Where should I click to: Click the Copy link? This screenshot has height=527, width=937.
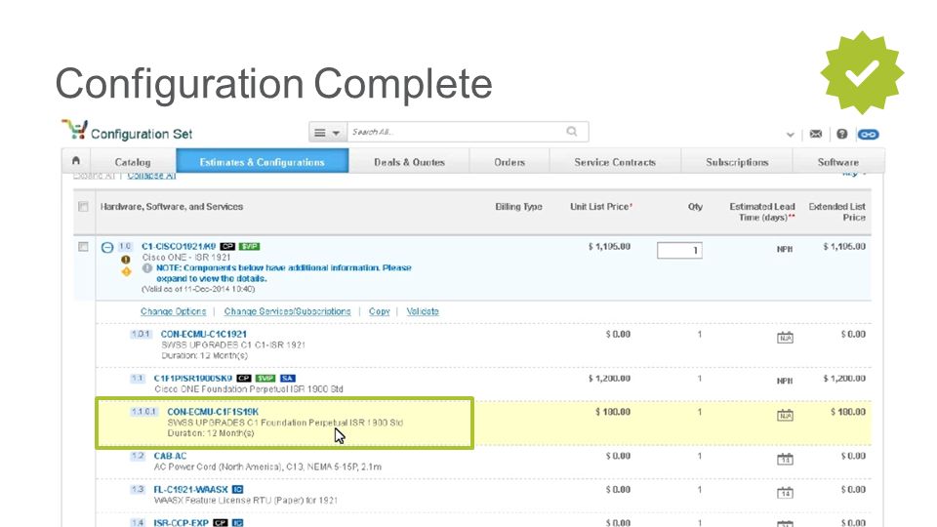click(380, 311)
